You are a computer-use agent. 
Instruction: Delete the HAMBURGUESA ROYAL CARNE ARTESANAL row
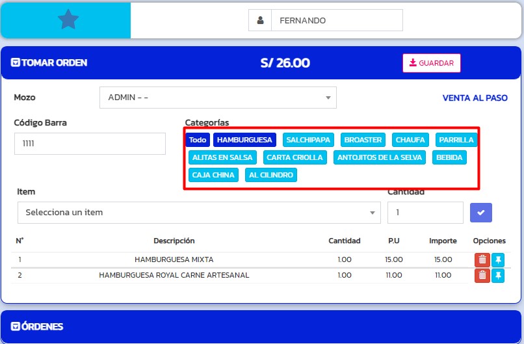tap(482, 276)
